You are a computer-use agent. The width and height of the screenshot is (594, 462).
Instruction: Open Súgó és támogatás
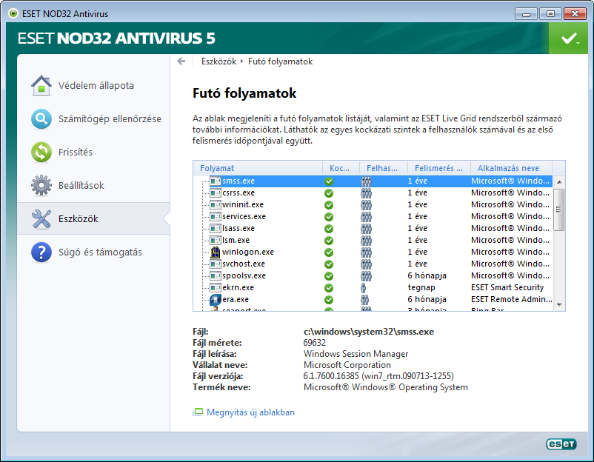click(93, 252)
